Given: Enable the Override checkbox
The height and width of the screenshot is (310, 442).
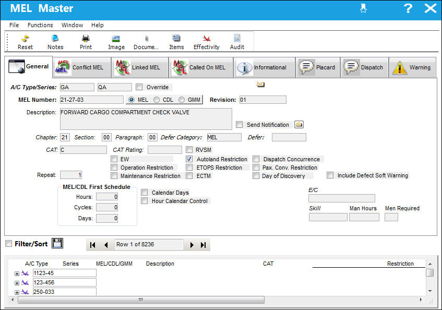Looking at the screenshot, I should tap(139, 87).
